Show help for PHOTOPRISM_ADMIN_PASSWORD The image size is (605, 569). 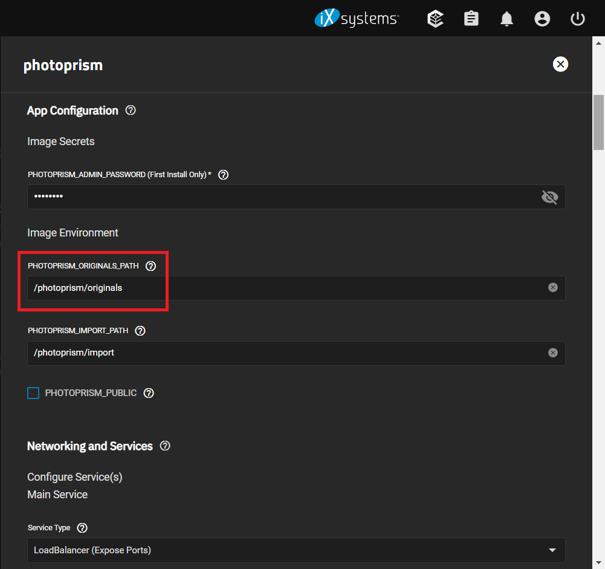click(224, 175)
